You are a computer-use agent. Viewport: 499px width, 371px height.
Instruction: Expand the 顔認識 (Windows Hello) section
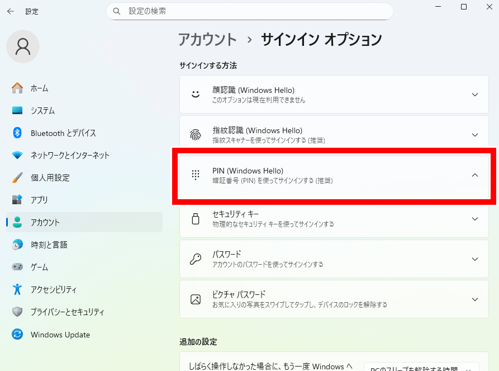(x=475, y=95)
